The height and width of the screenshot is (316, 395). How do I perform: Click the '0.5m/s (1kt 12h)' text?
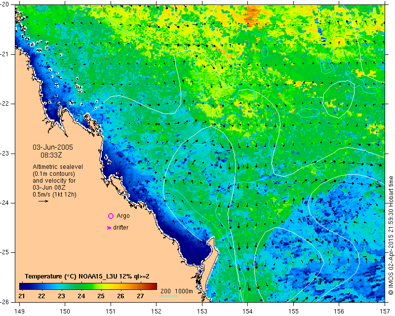tap(55, 195)
